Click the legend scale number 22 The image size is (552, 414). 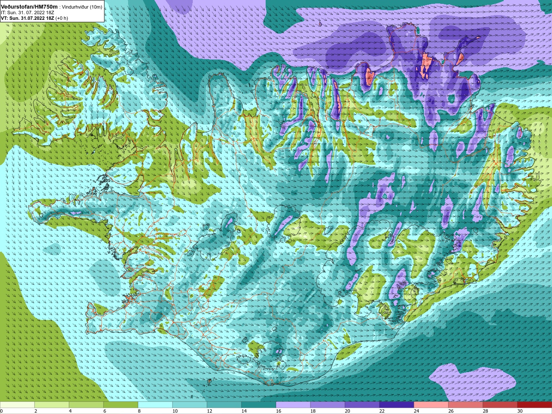382,411
